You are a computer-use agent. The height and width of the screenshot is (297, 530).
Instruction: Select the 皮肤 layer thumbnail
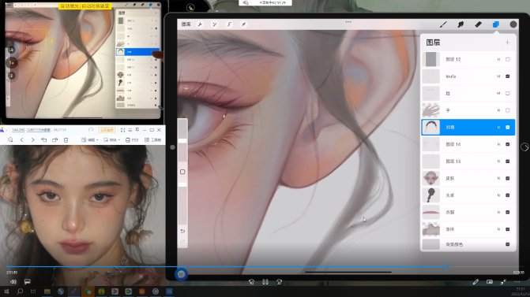[431, 178]
